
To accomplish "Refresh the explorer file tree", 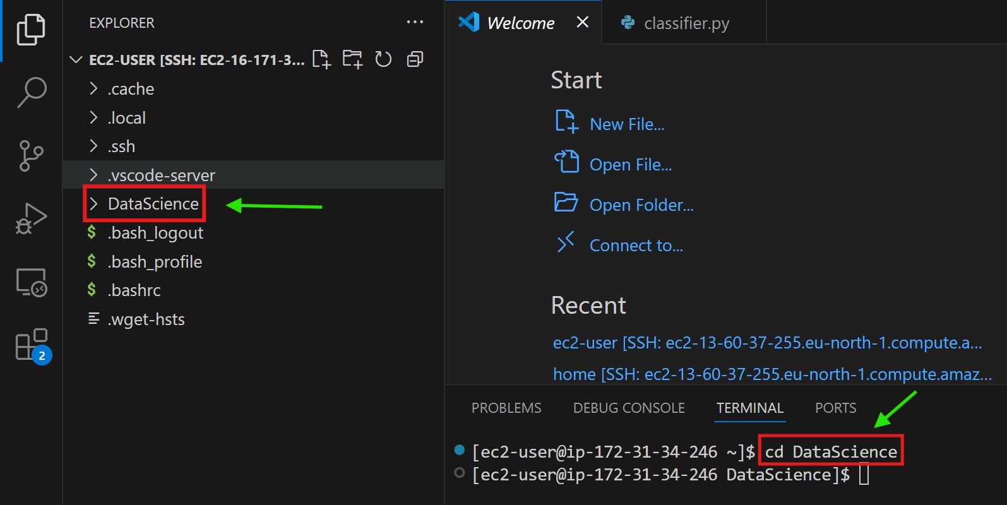I will tap(383, 59).
